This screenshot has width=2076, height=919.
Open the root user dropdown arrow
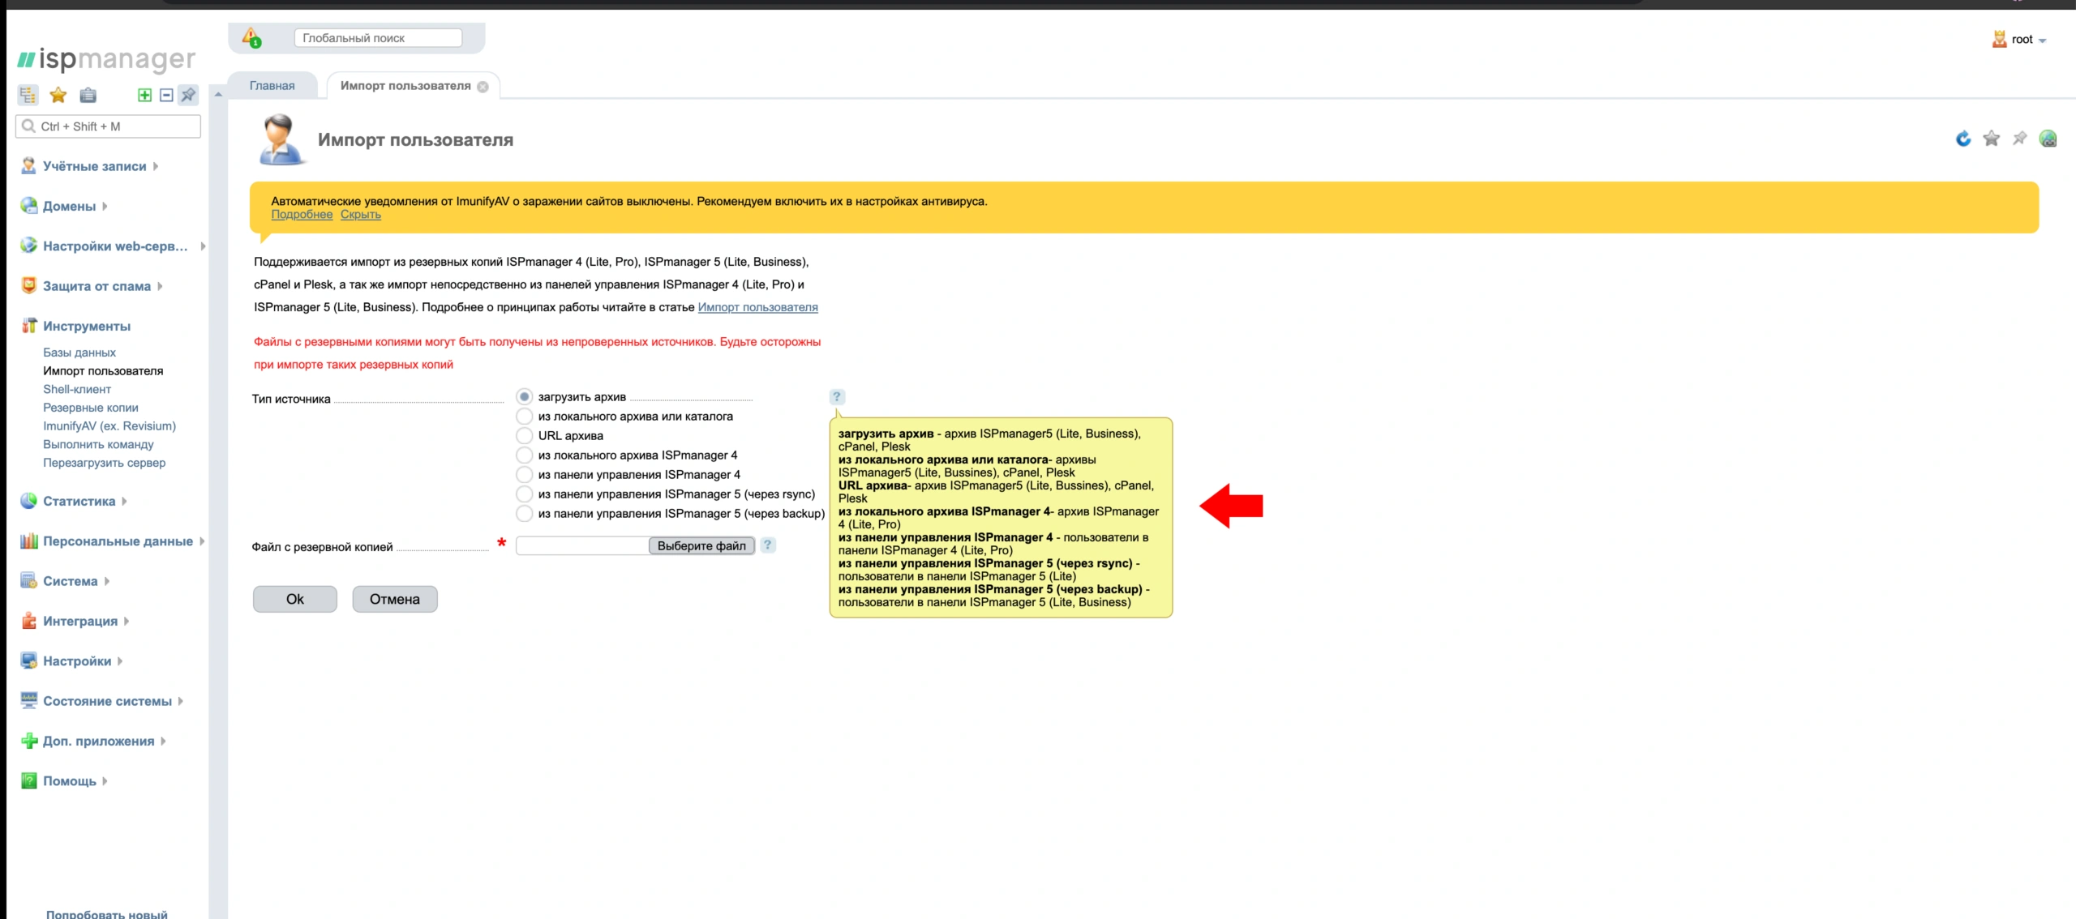click(x=2041, y=41)
